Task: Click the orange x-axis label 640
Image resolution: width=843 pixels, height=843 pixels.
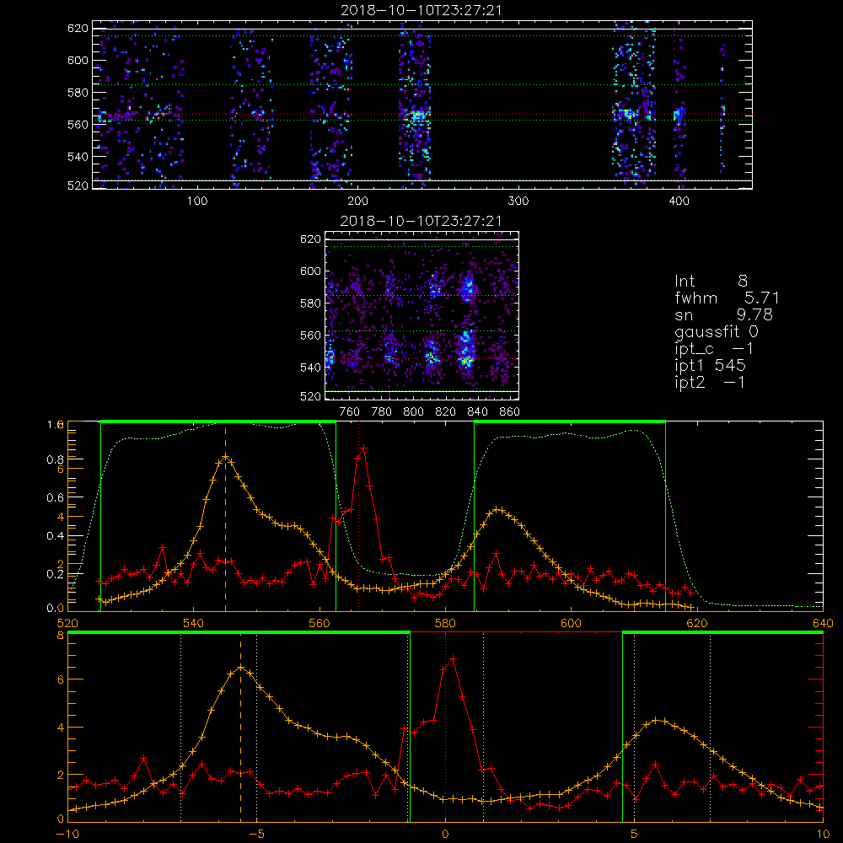Action: click(823, 624)
